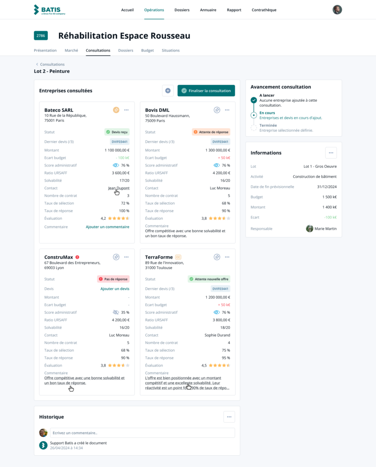Click the star rating on Bovis DML
The height and width of the screenshot is (467, 376).
pos(220,218)
